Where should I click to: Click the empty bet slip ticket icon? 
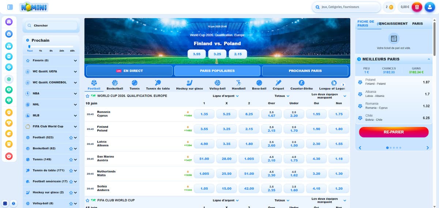(x=394, y=38)
